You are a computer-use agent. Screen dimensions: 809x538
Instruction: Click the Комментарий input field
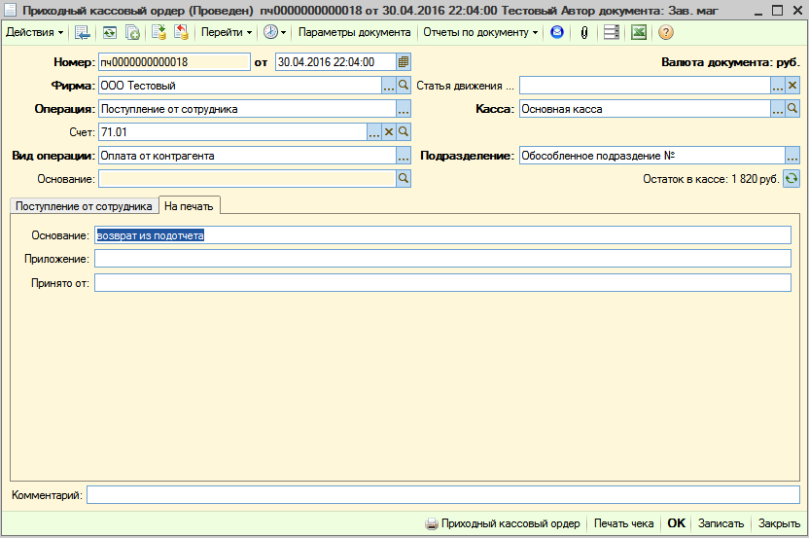[x=443, y=494]
